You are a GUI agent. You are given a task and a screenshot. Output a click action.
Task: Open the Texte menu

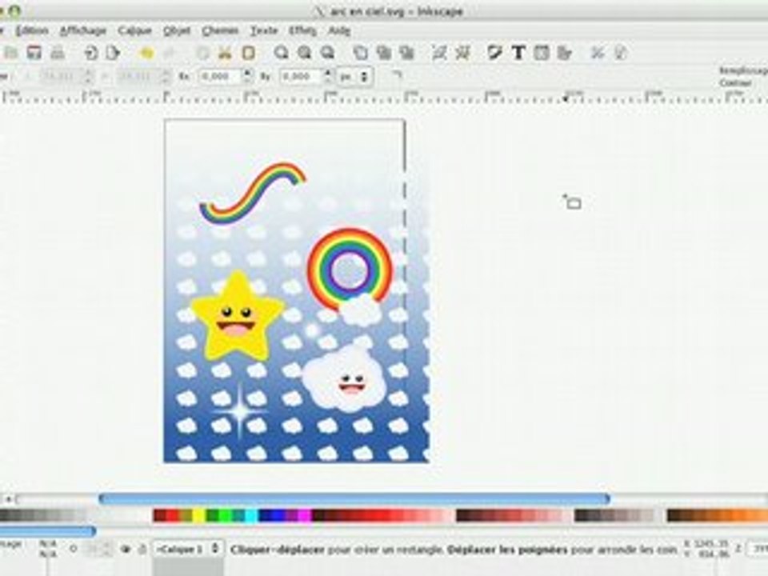[x=264, y=30]
